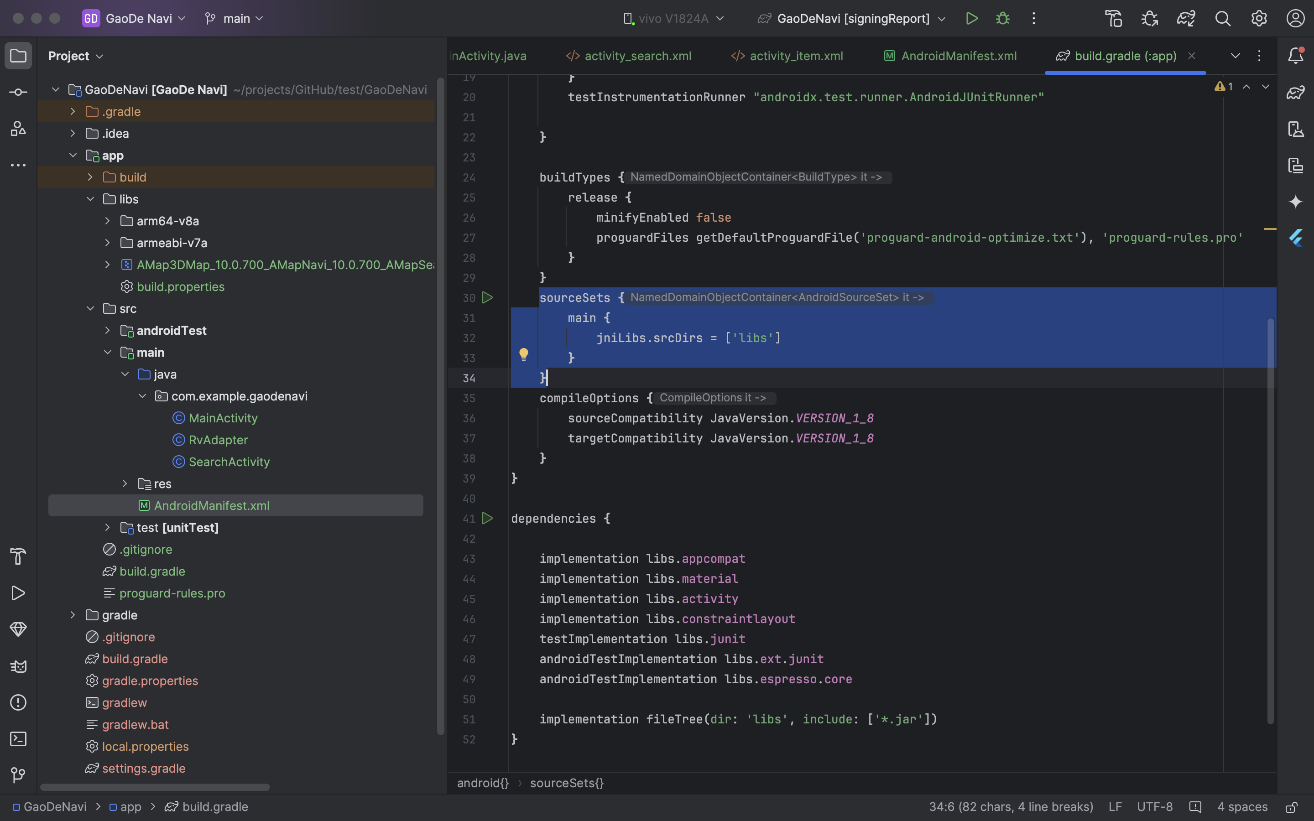Select settings.gradle file
The image size is (1314, 821).
pos(143,769)
